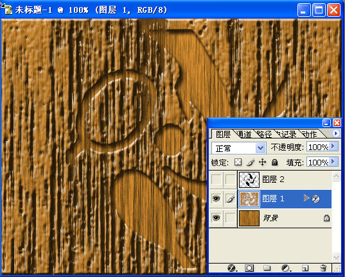
Task: Add a layer mask with mask icon
Action: tap(249, 268)
